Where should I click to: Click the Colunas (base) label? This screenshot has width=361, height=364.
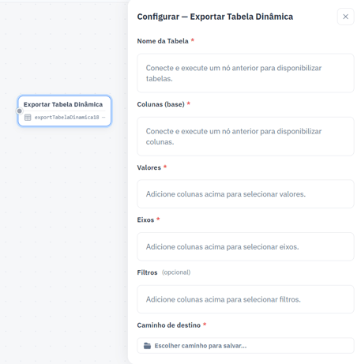tap(160, 104)
